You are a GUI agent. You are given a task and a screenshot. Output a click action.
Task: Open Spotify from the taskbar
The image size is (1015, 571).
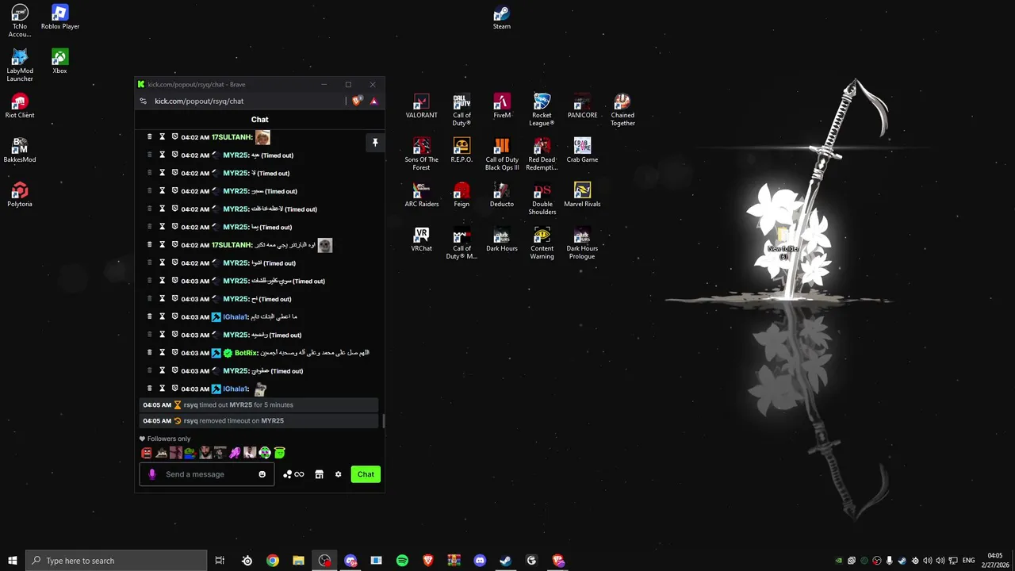coord(402,561)
